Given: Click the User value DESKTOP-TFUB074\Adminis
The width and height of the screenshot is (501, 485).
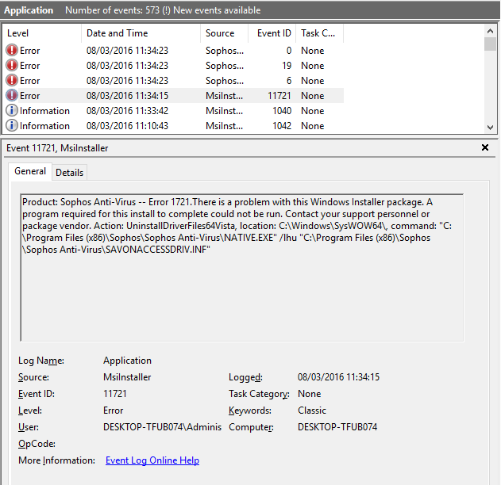Looking at the screenshot, I should click(x=162, y=426).
